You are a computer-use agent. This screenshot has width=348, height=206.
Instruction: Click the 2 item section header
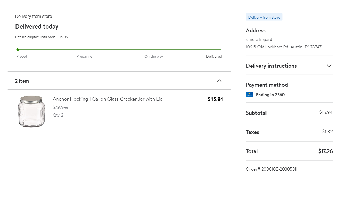(22, 81)
